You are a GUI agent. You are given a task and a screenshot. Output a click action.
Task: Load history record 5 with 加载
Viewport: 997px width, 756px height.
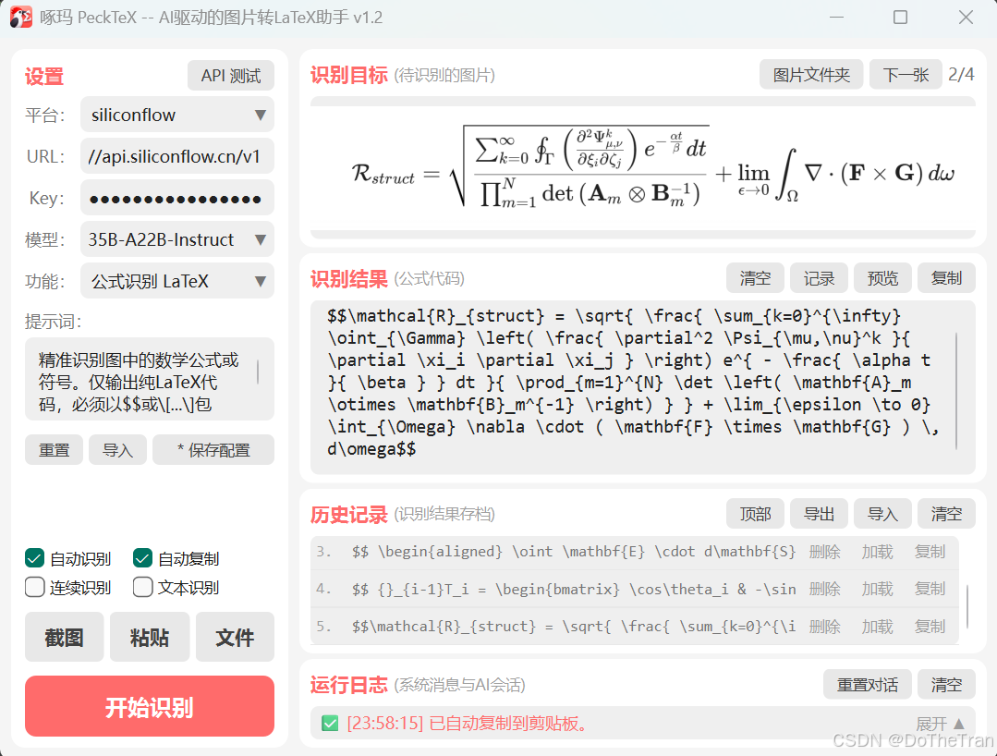click(878, 627)
